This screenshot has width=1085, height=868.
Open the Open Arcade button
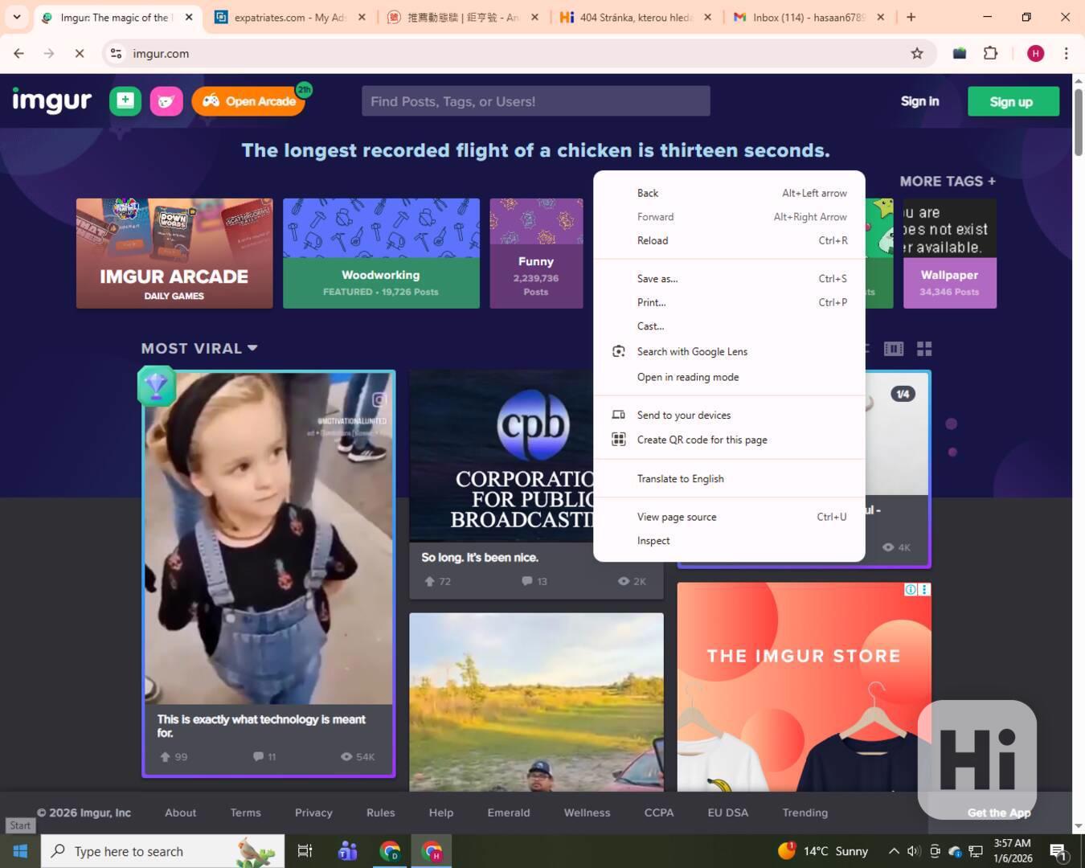click(x=249, y=101)
